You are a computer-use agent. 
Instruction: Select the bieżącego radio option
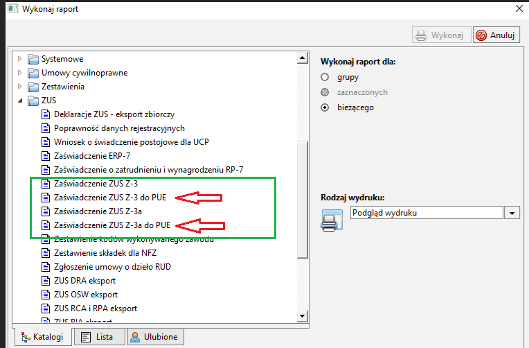pos(325,107)
